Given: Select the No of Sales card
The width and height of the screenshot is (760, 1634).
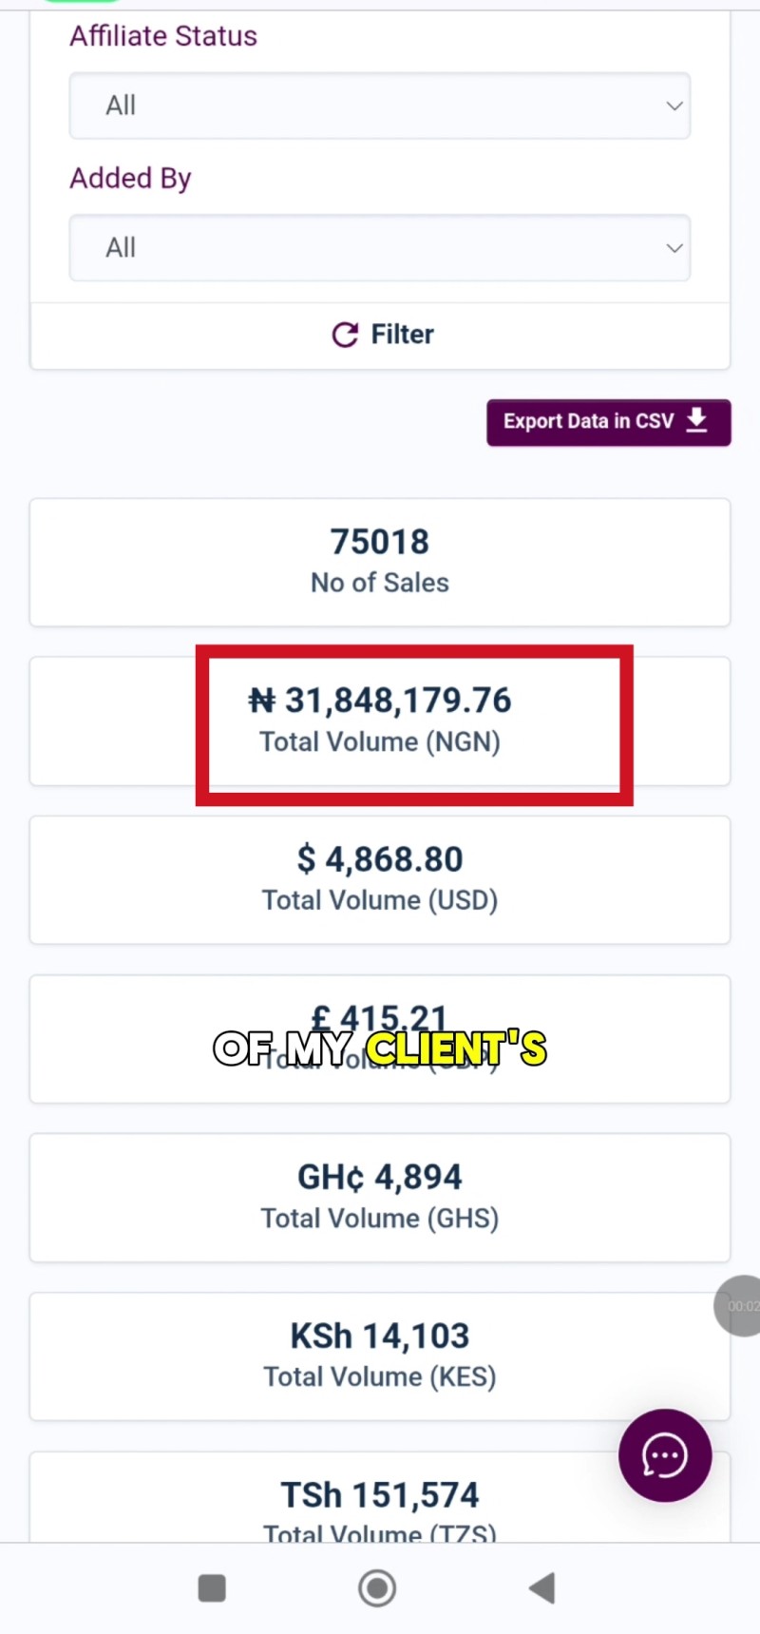Looking at the screenshot, I should [380, 563].
